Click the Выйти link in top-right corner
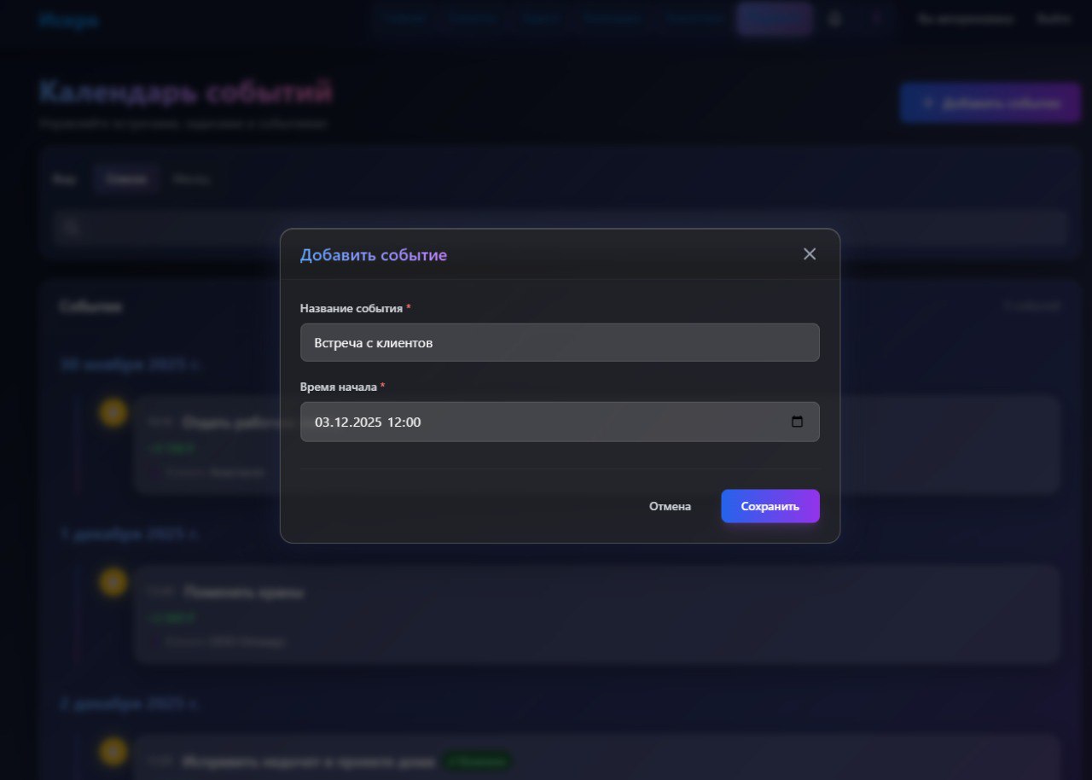The image size is (1092, 780). [x=1053, y=19]
